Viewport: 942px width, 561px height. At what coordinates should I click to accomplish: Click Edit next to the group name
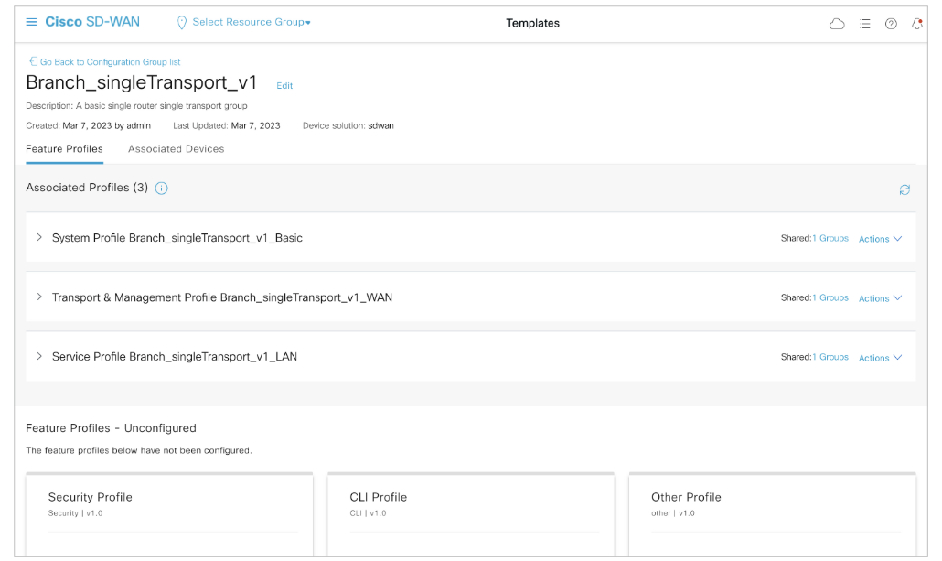coord(284,85)
